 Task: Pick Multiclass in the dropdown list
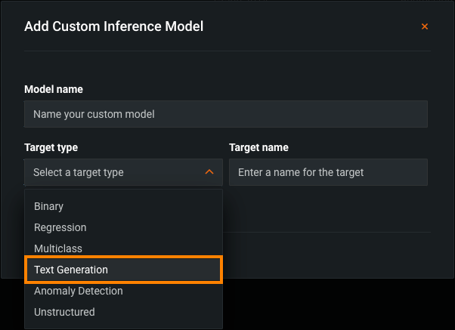click(x=58, y=248)
